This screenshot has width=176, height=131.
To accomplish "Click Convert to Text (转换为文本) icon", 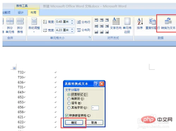I will click(x=168, y=21).
